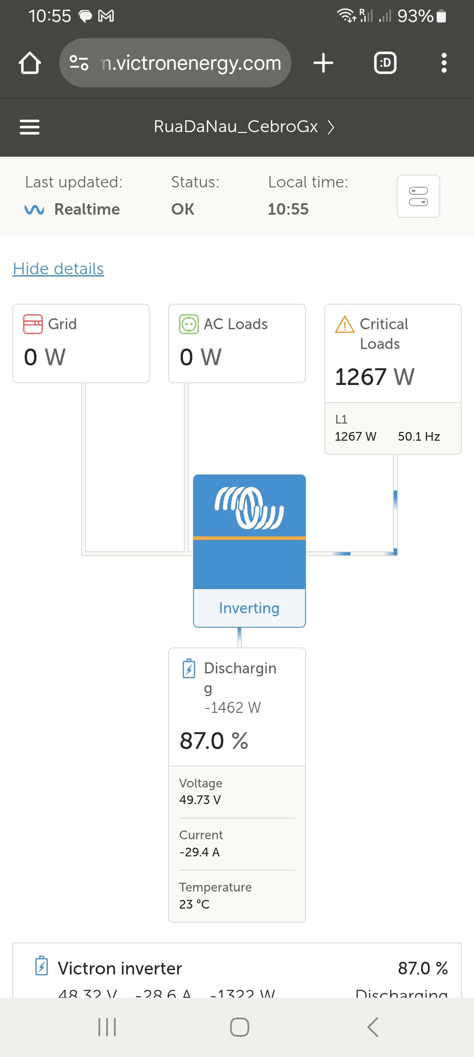Image resolution: width=474 pixels, height=1057 pixels.
Task: Tap the Grid pylon icon
Action: [33, 324]
